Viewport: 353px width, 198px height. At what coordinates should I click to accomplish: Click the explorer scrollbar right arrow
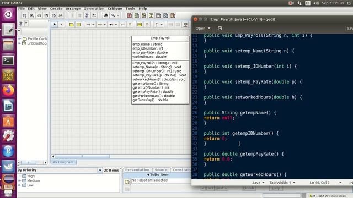pos(45,163)
